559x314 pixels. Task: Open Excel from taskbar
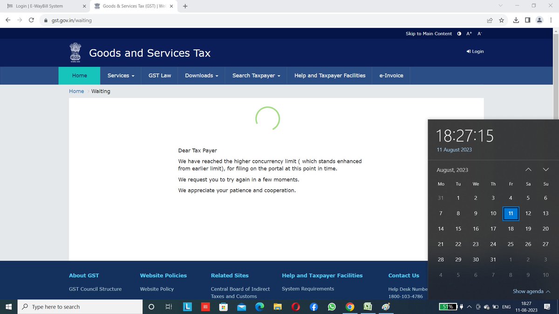368,307
